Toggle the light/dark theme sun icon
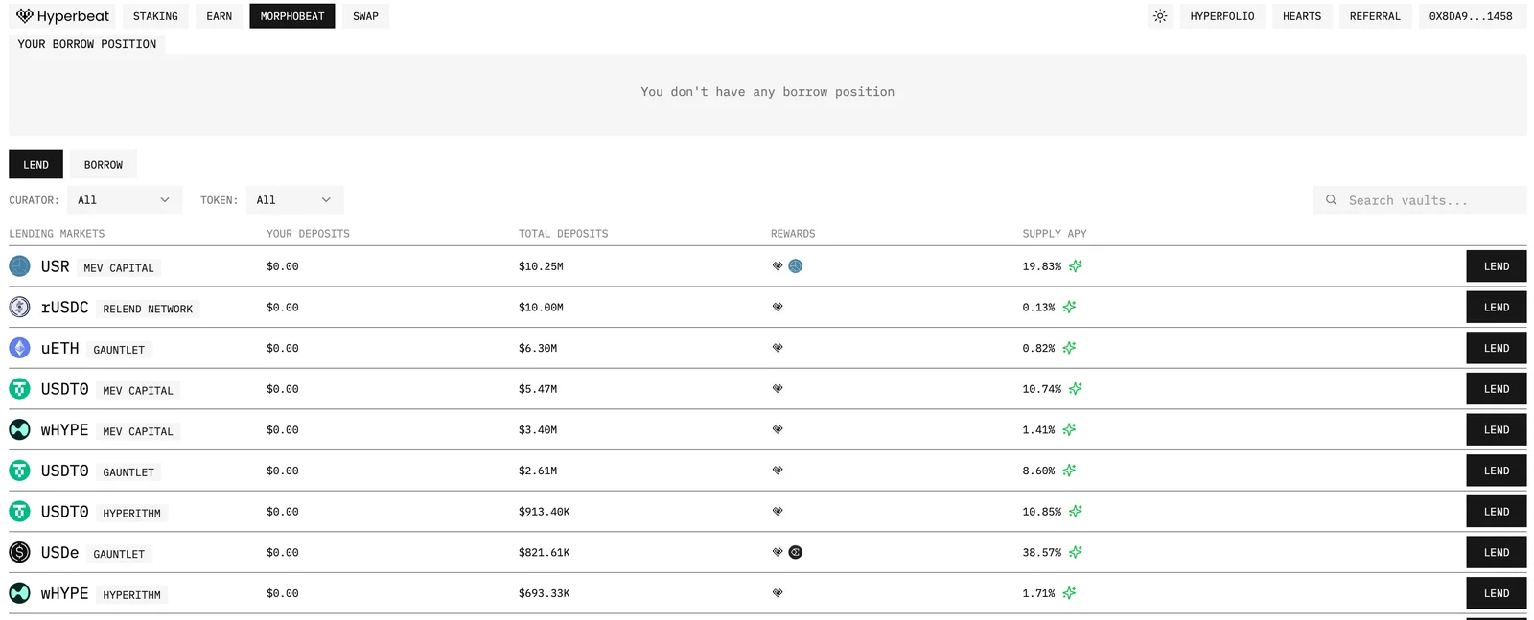 (x=1160, y=16)
